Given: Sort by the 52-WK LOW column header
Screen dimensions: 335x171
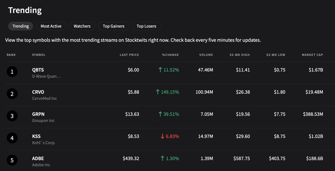Looking at the screenshot, I should pyautogui.click(x=276, y=55).
